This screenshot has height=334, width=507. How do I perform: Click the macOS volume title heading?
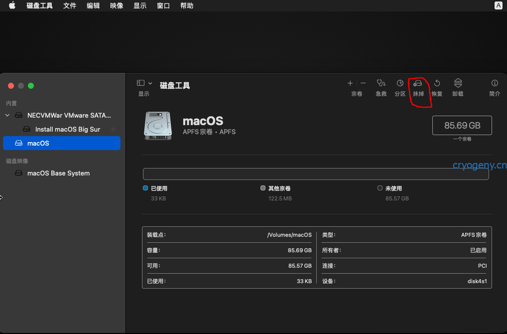(x=203, y=121)
